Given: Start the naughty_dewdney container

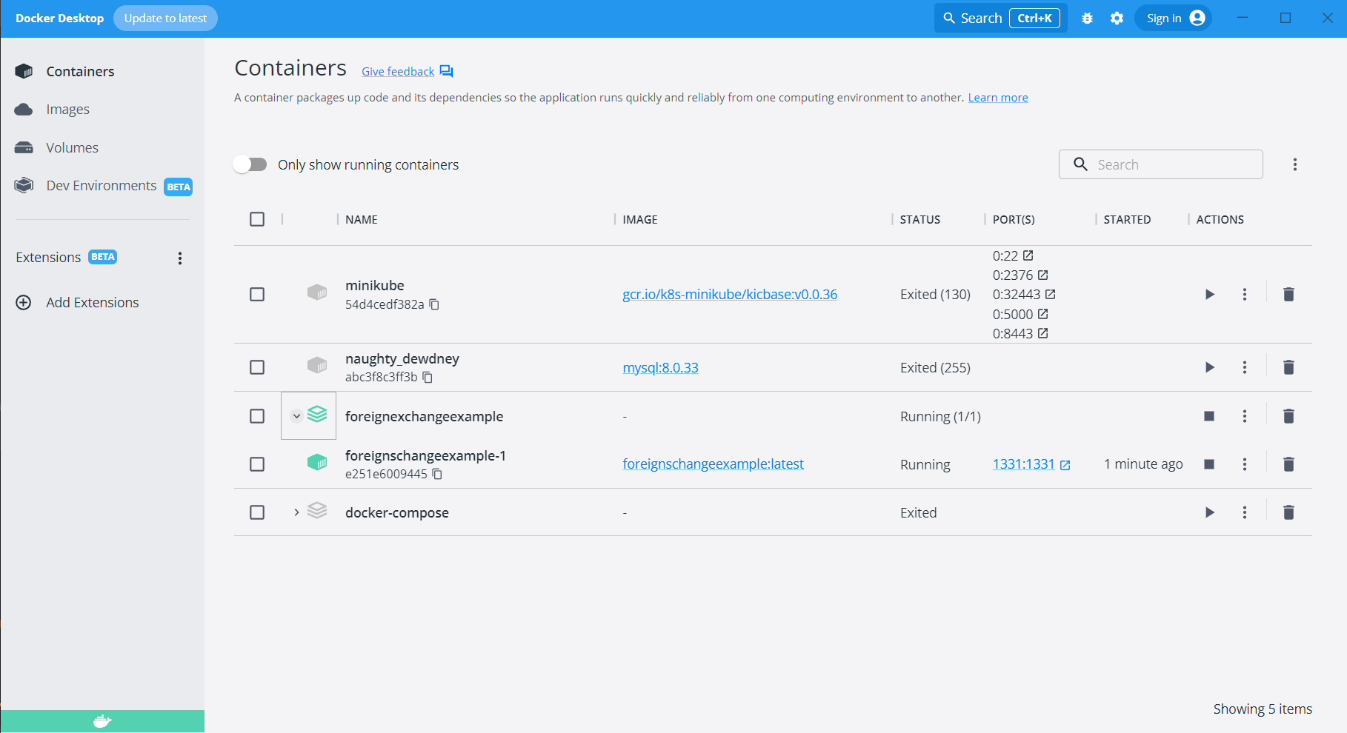Looking at the screenshot, I should click(x=1209, y=367).
